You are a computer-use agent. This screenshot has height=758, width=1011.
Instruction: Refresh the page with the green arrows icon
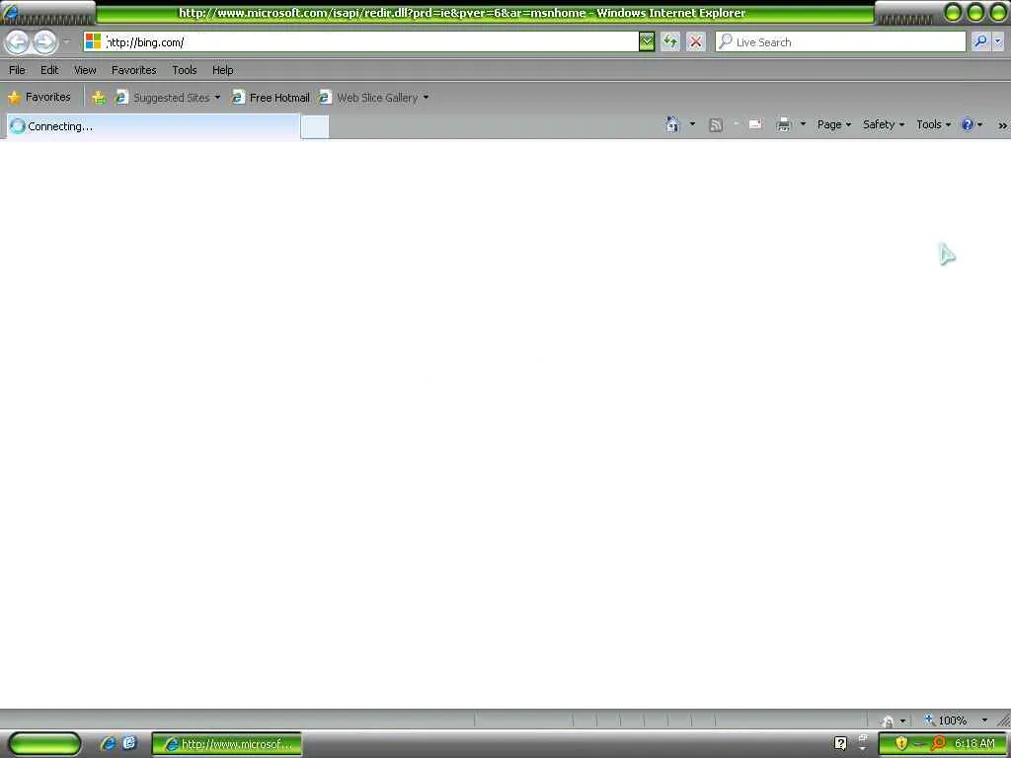click(x=670, y=41)
